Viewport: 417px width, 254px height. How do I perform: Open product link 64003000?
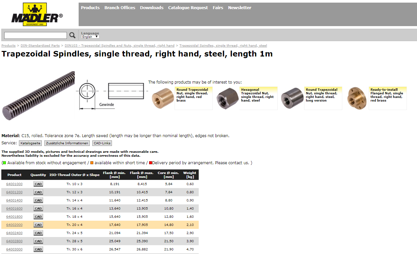(x=14, y=249)
